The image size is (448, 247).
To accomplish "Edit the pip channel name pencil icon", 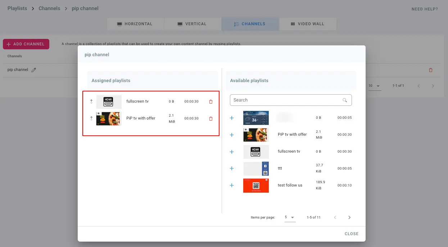I will (x=34, y=70).
